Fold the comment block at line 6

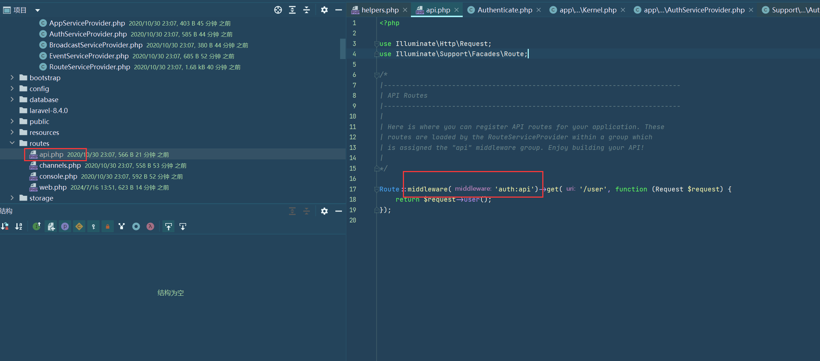(377, 75)
